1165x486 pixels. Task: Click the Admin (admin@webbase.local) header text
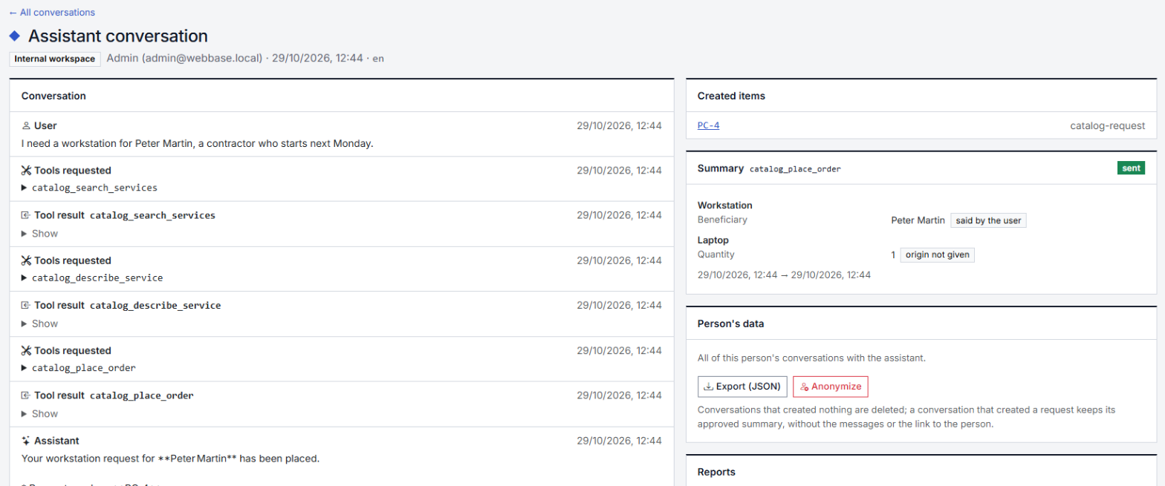tap(186, 58)
